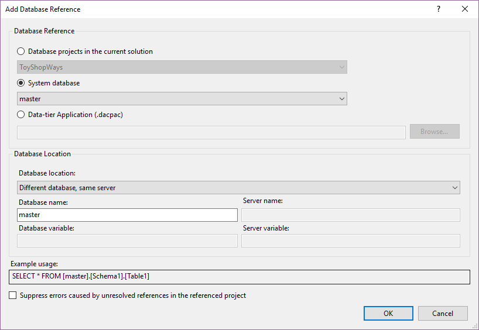Image resolution: width=479 pixels, height=330 pixels.
Task: Click the Database variable input field
Action: tap(127, 240)
